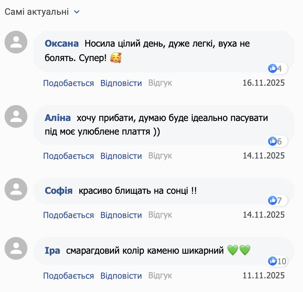The image size is (303, 292).
Task: Click "Відгук" label under Софія's comment
Action: coord(160,215)
